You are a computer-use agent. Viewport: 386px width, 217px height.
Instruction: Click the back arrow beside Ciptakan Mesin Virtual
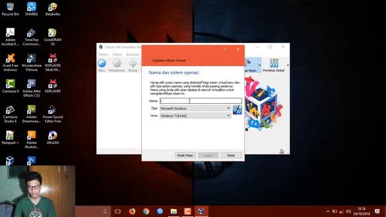pyautogui.click(x=146, y=60)
